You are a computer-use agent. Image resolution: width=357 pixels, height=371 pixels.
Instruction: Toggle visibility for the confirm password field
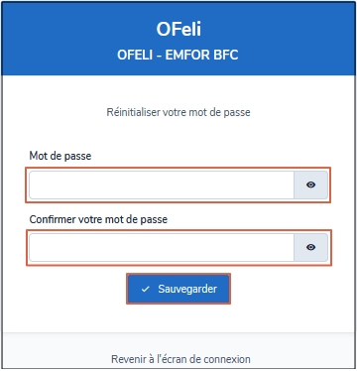click(311, 247)
